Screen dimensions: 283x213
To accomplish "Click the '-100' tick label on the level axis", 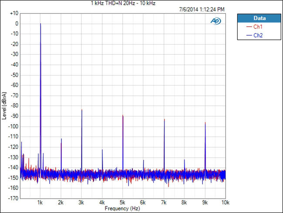I will coord(13,127).
